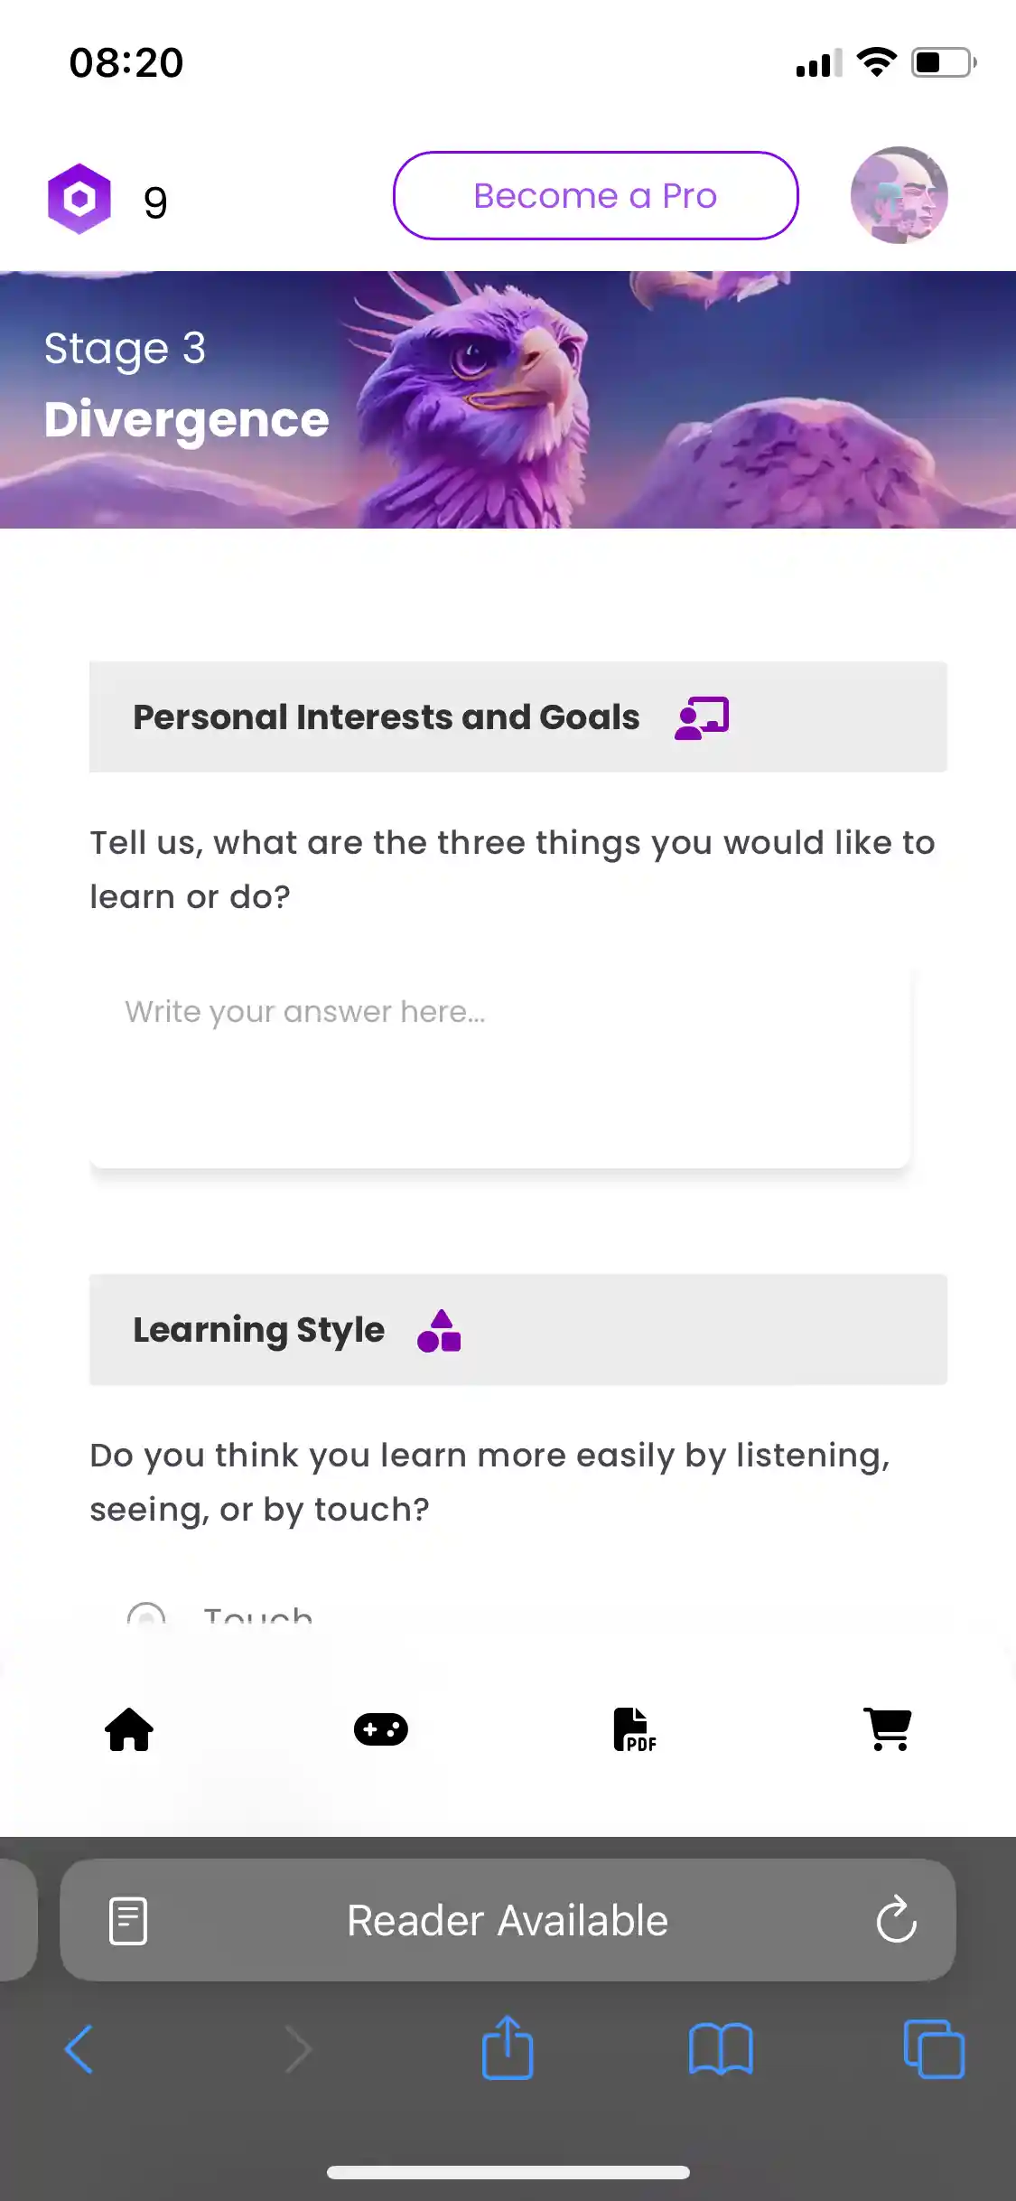Tap the Stage 3 Divergence banner
The image size is (1016, 2201).
(508, 399)
